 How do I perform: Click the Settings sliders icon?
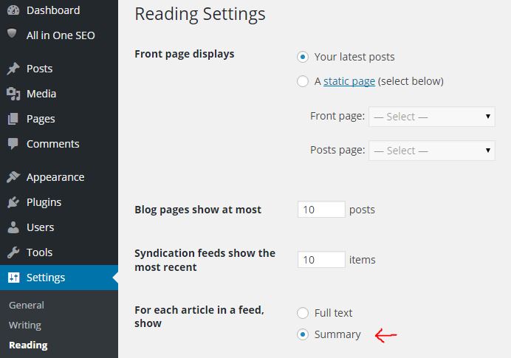pos(14,278)
